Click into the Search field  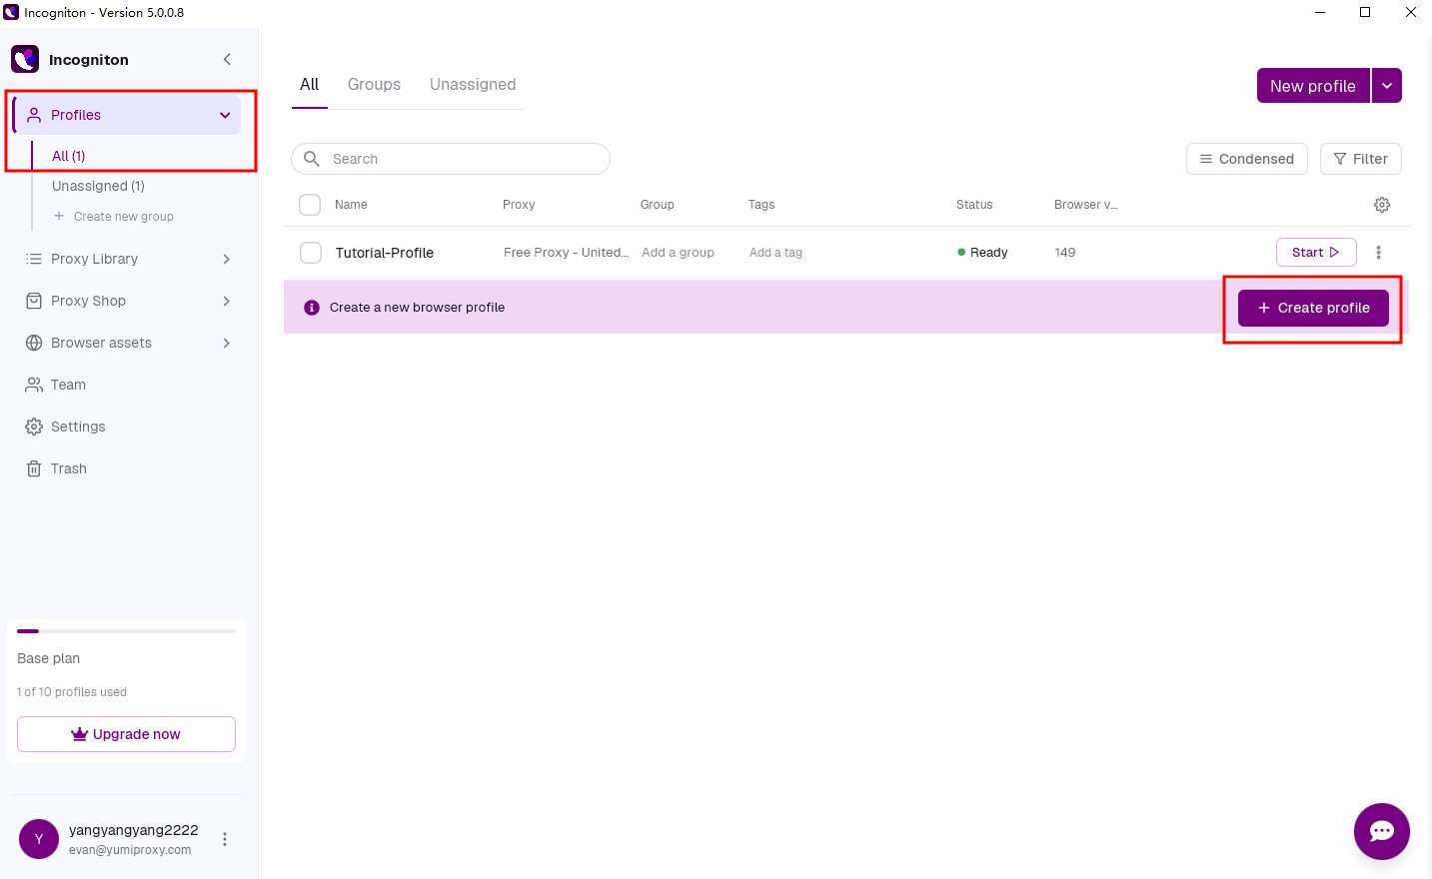451,159
